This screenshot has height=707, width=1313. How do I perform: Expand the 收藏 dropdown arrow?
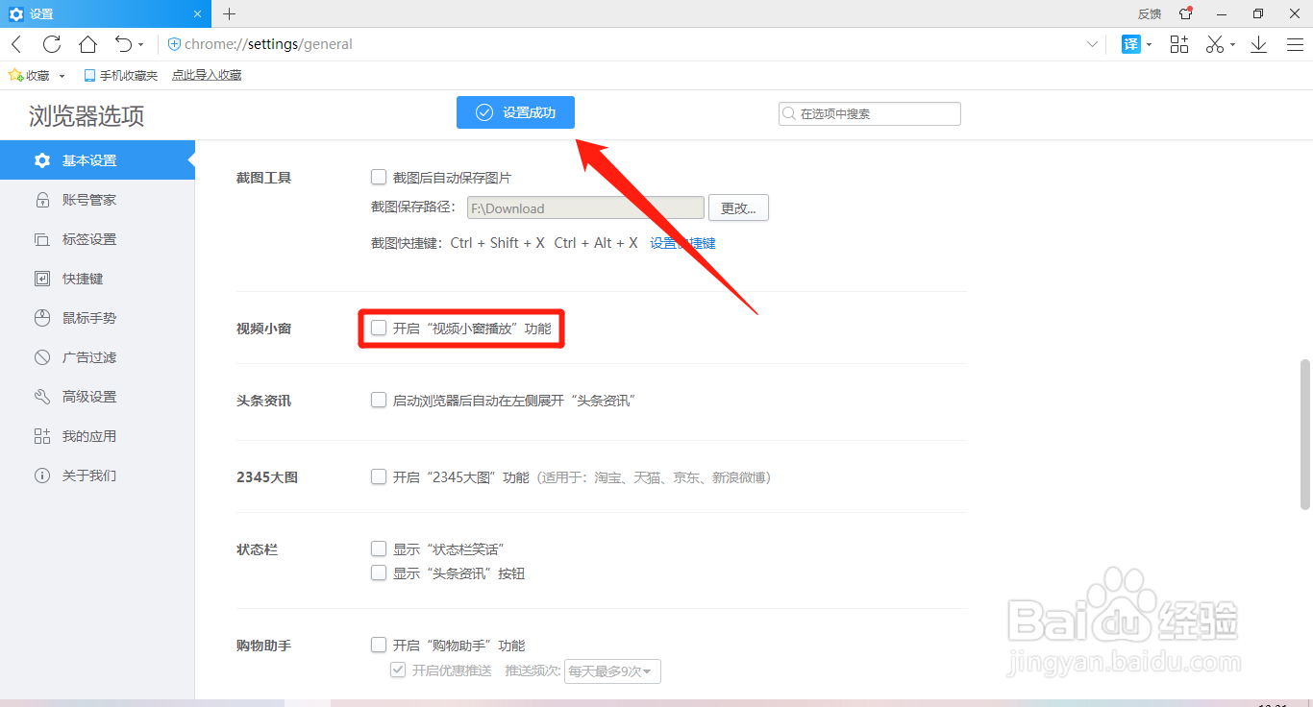click(x=62, y=76)
